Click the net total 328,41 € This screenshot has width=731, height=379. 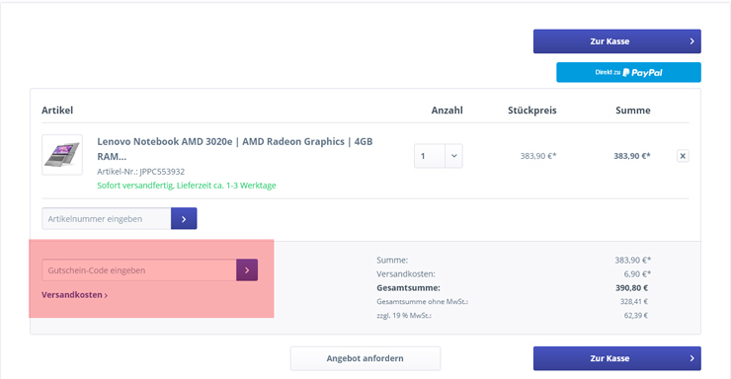click(x=634, y=301)
